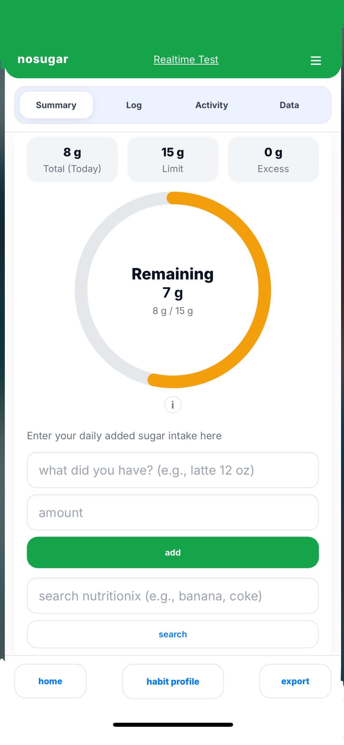Image resolution: width=344 pixels, height=745 pixels.
Task: Open the Activity tab
Action: point(211,105)
